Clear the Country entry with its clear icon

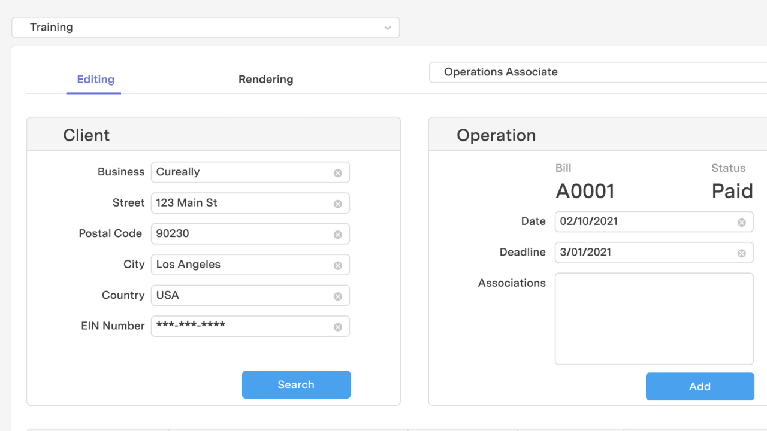[339, 295]
